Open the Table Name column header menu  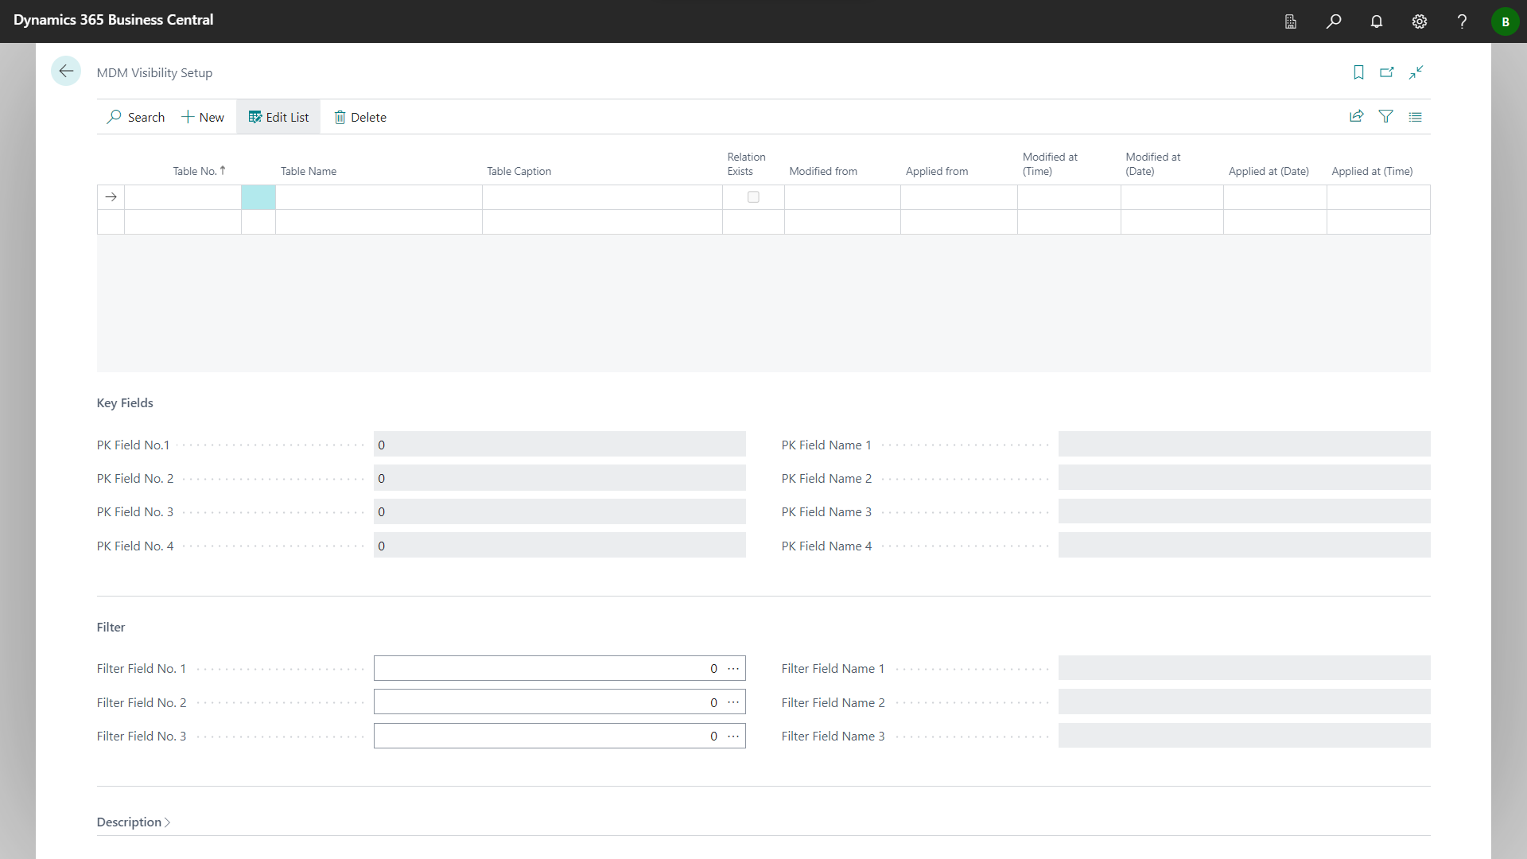pos(309,171)
